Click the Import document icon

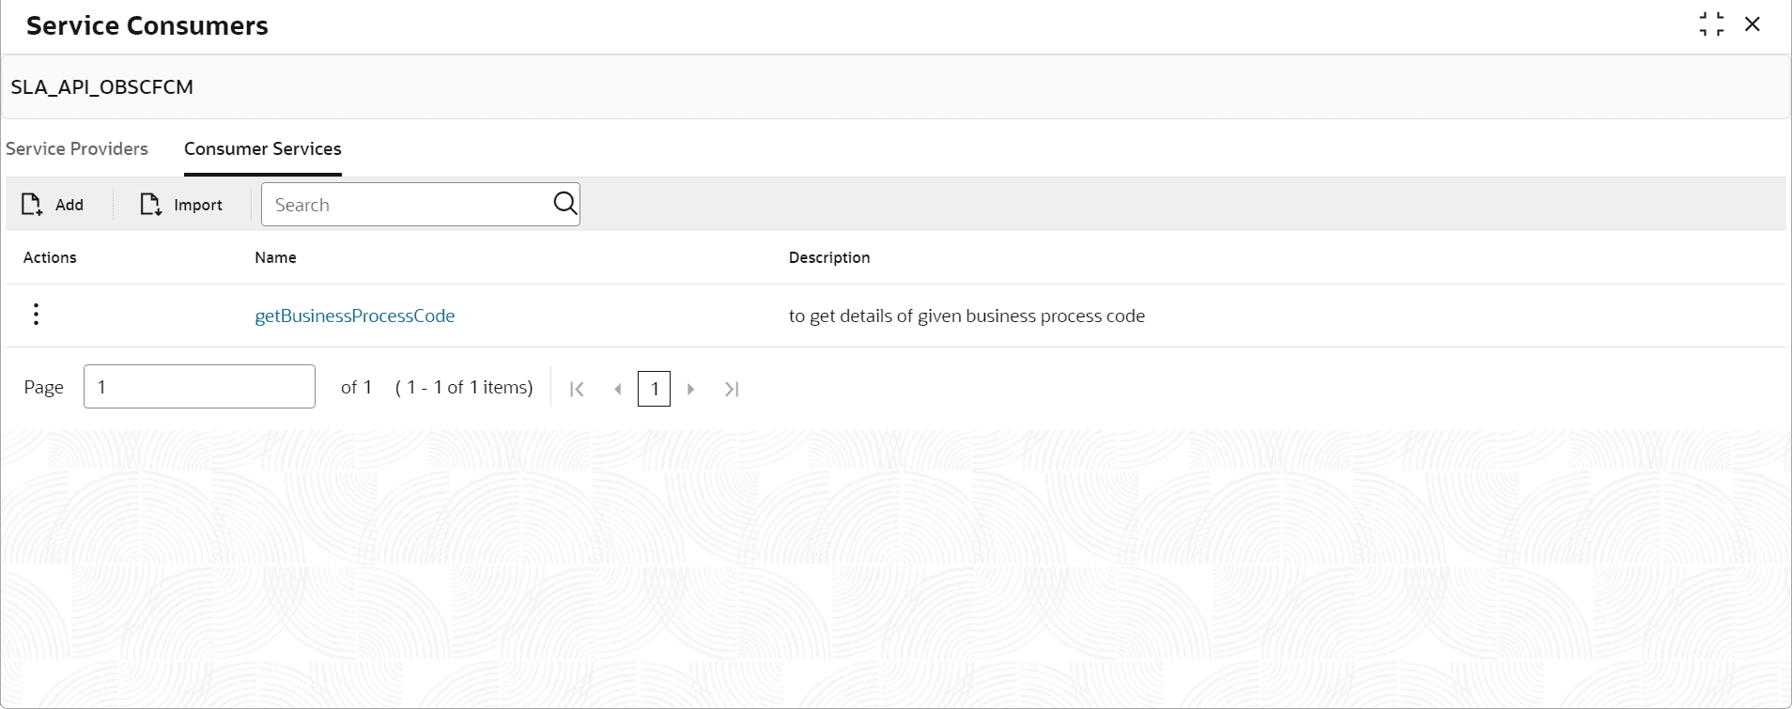click(x=150, y=205)
